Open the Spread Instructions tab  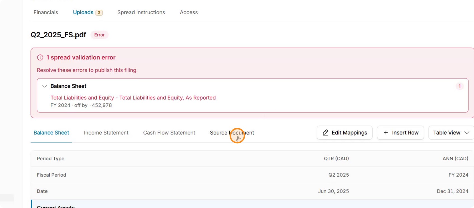pos(141,12)
